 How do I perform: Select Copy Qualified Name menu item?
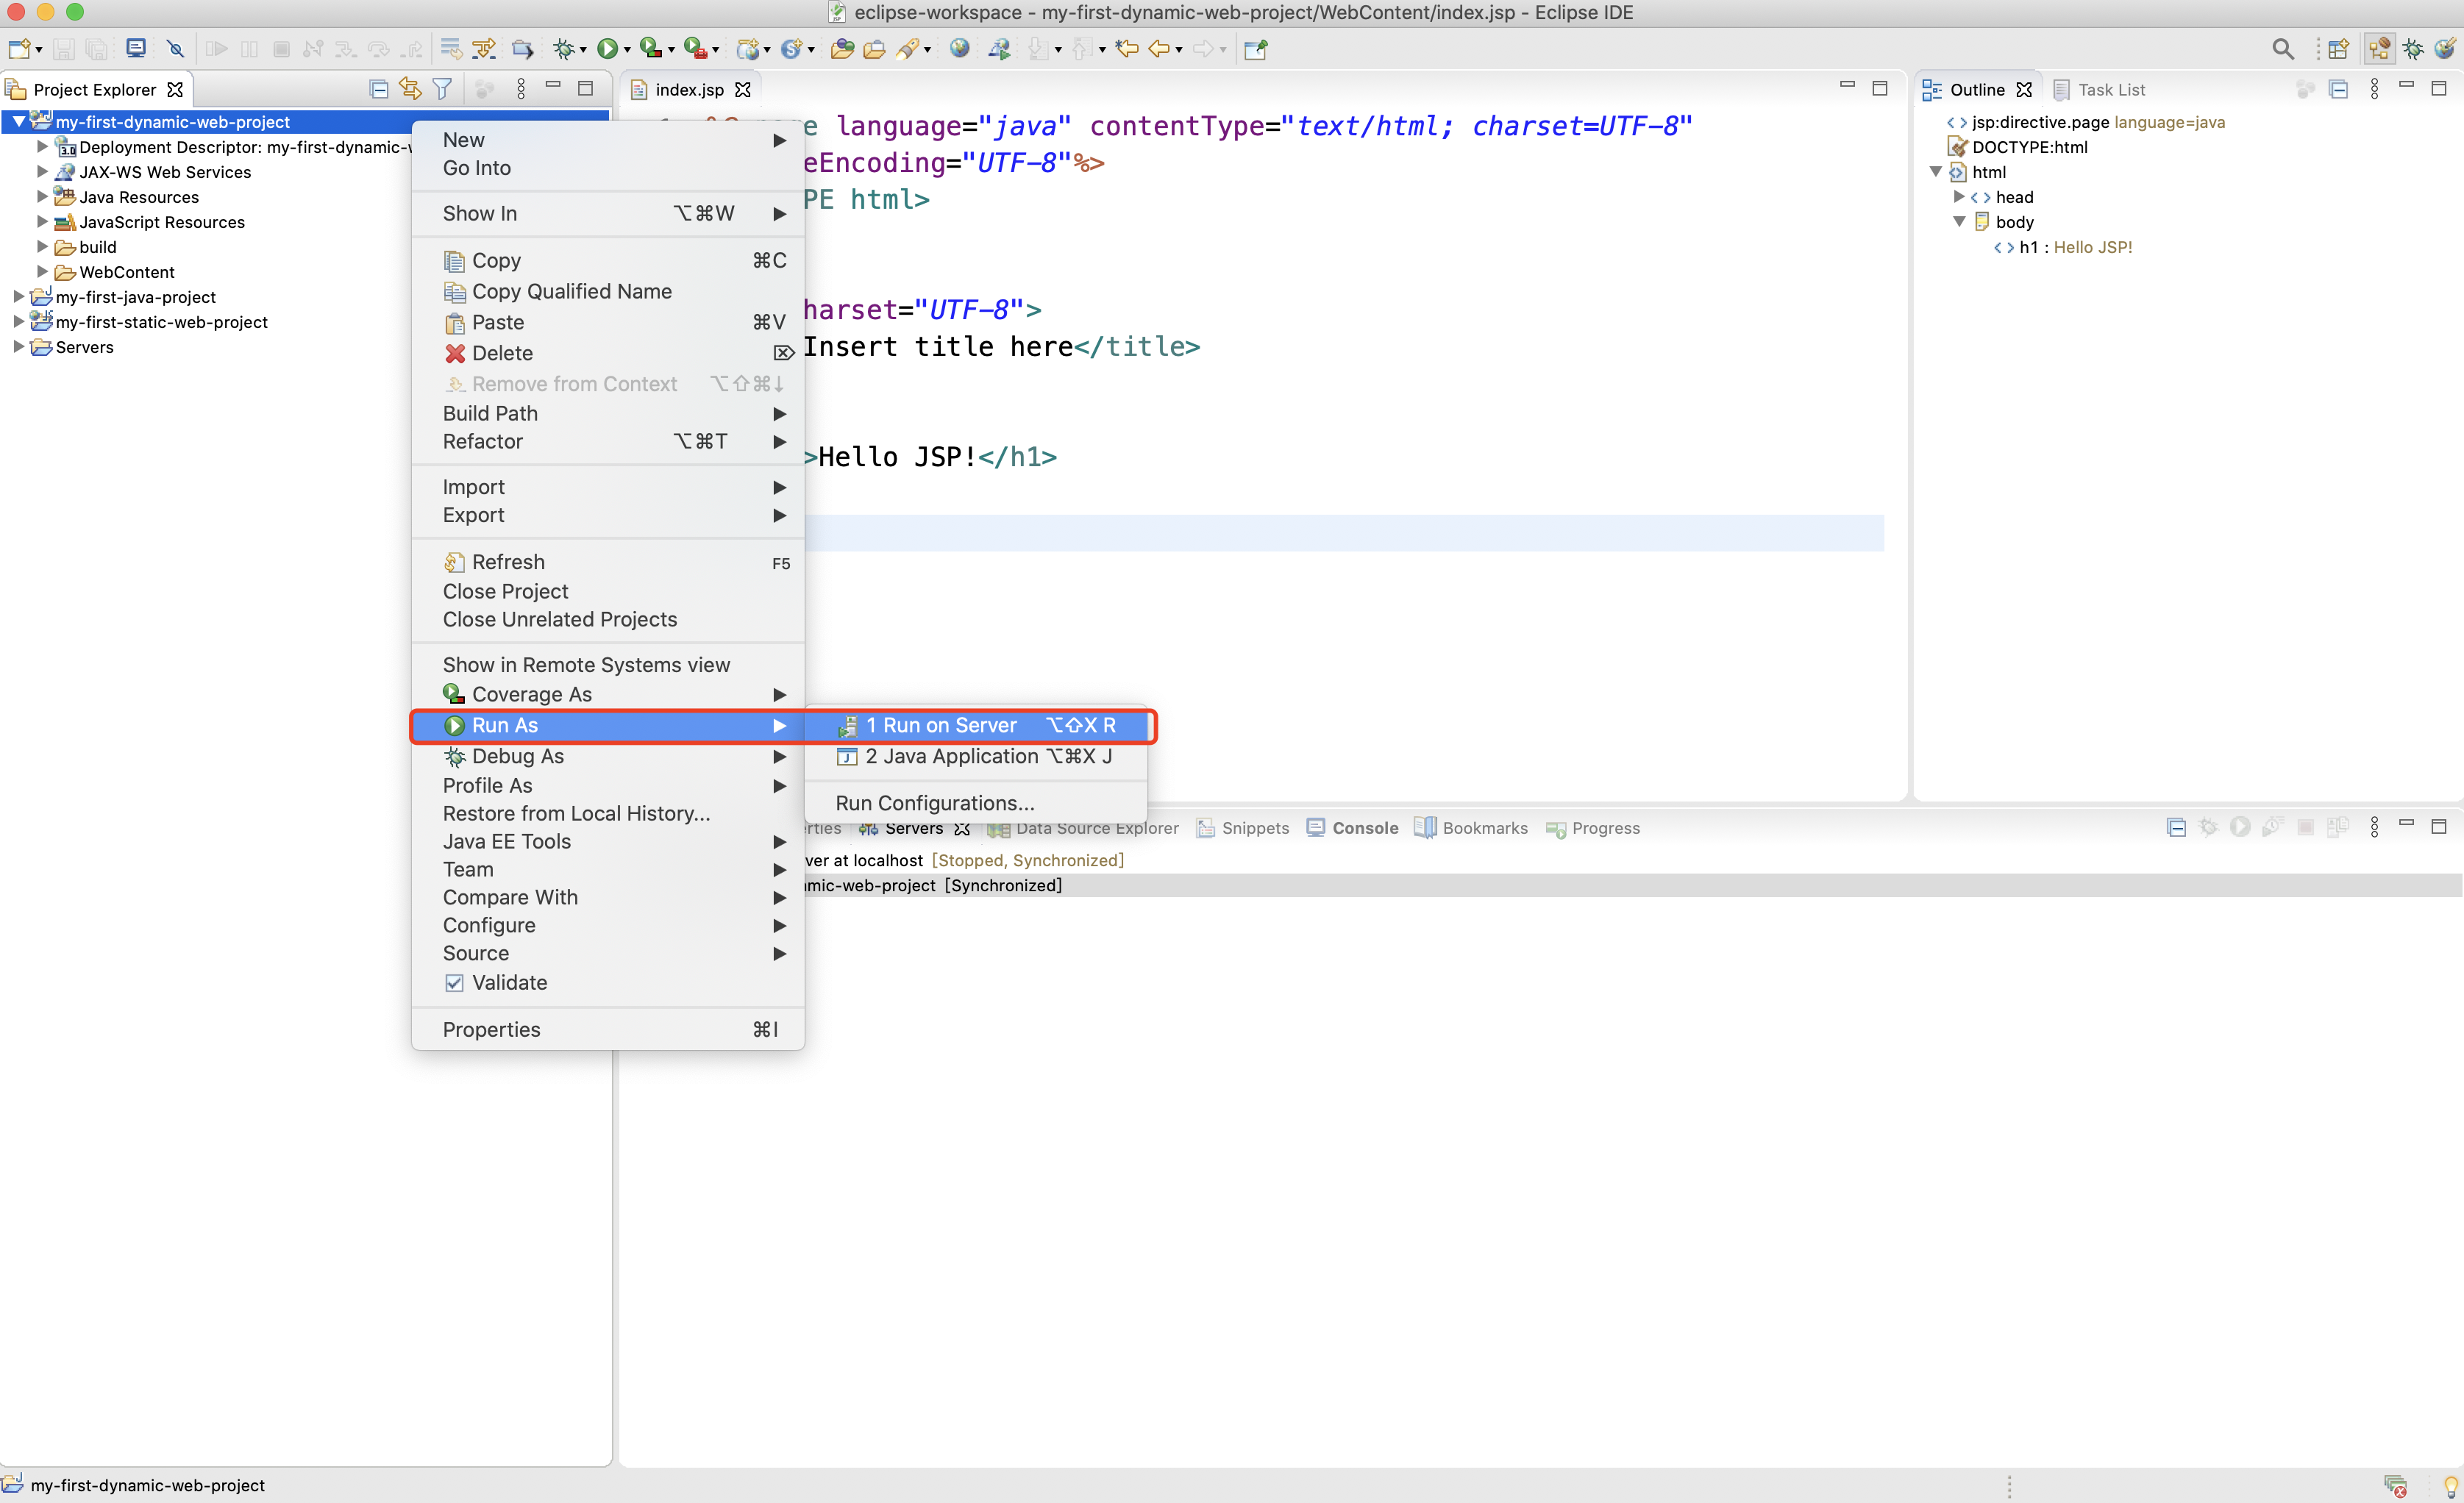[608, 291]
